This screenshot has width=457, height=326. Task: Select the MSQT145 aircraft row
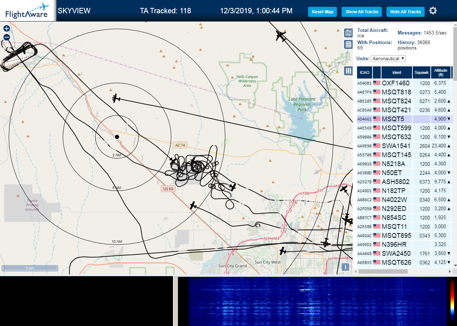point(404,155)
